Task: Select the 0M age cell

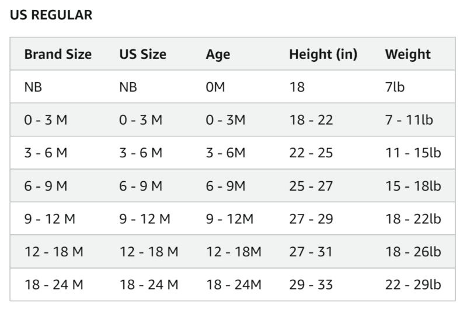Action: tap(215, 87)
